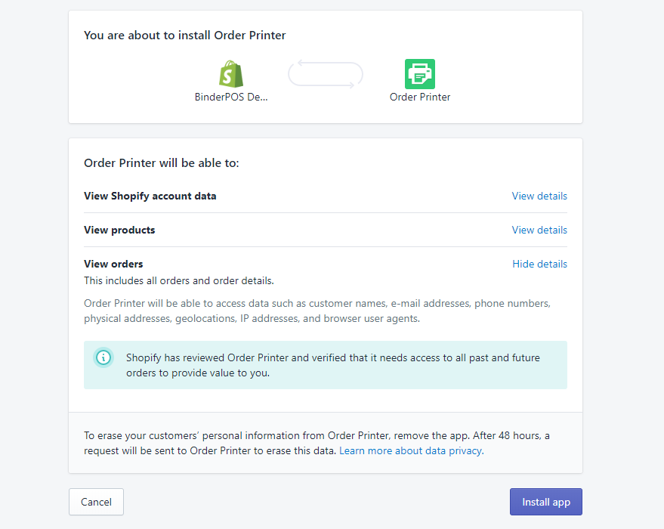Click the banner text about Shopify's review
The width and height of the screenshot is (664, 529).
click(x=332, y=365)
